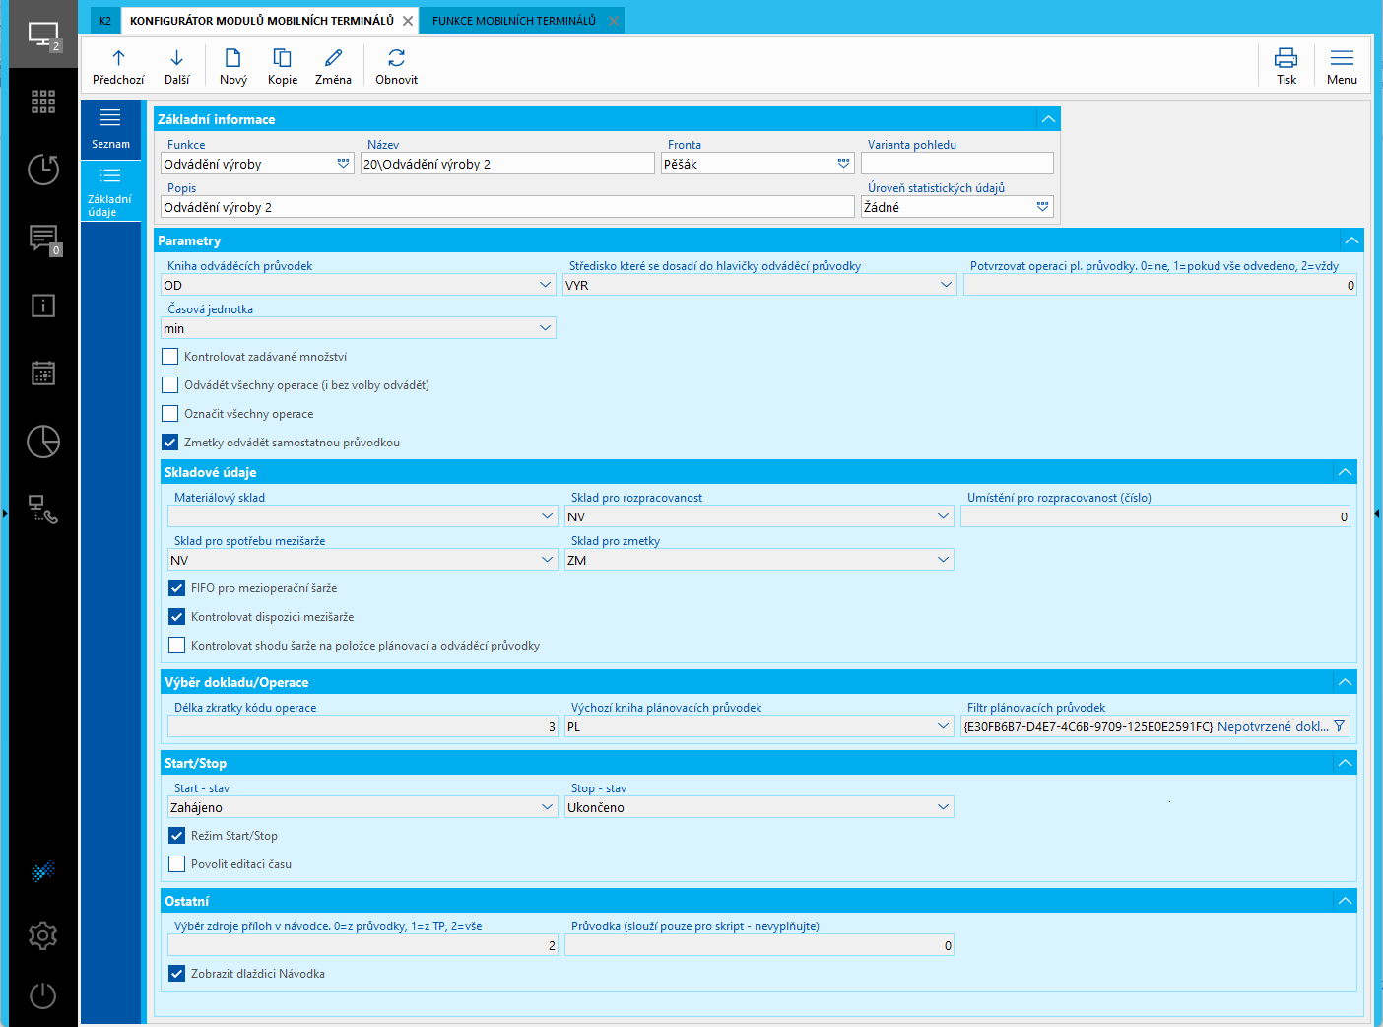Open the history clock icon in sidebar
The width and height of the screenshot is (1383, 1027).
tap(43, 170)
